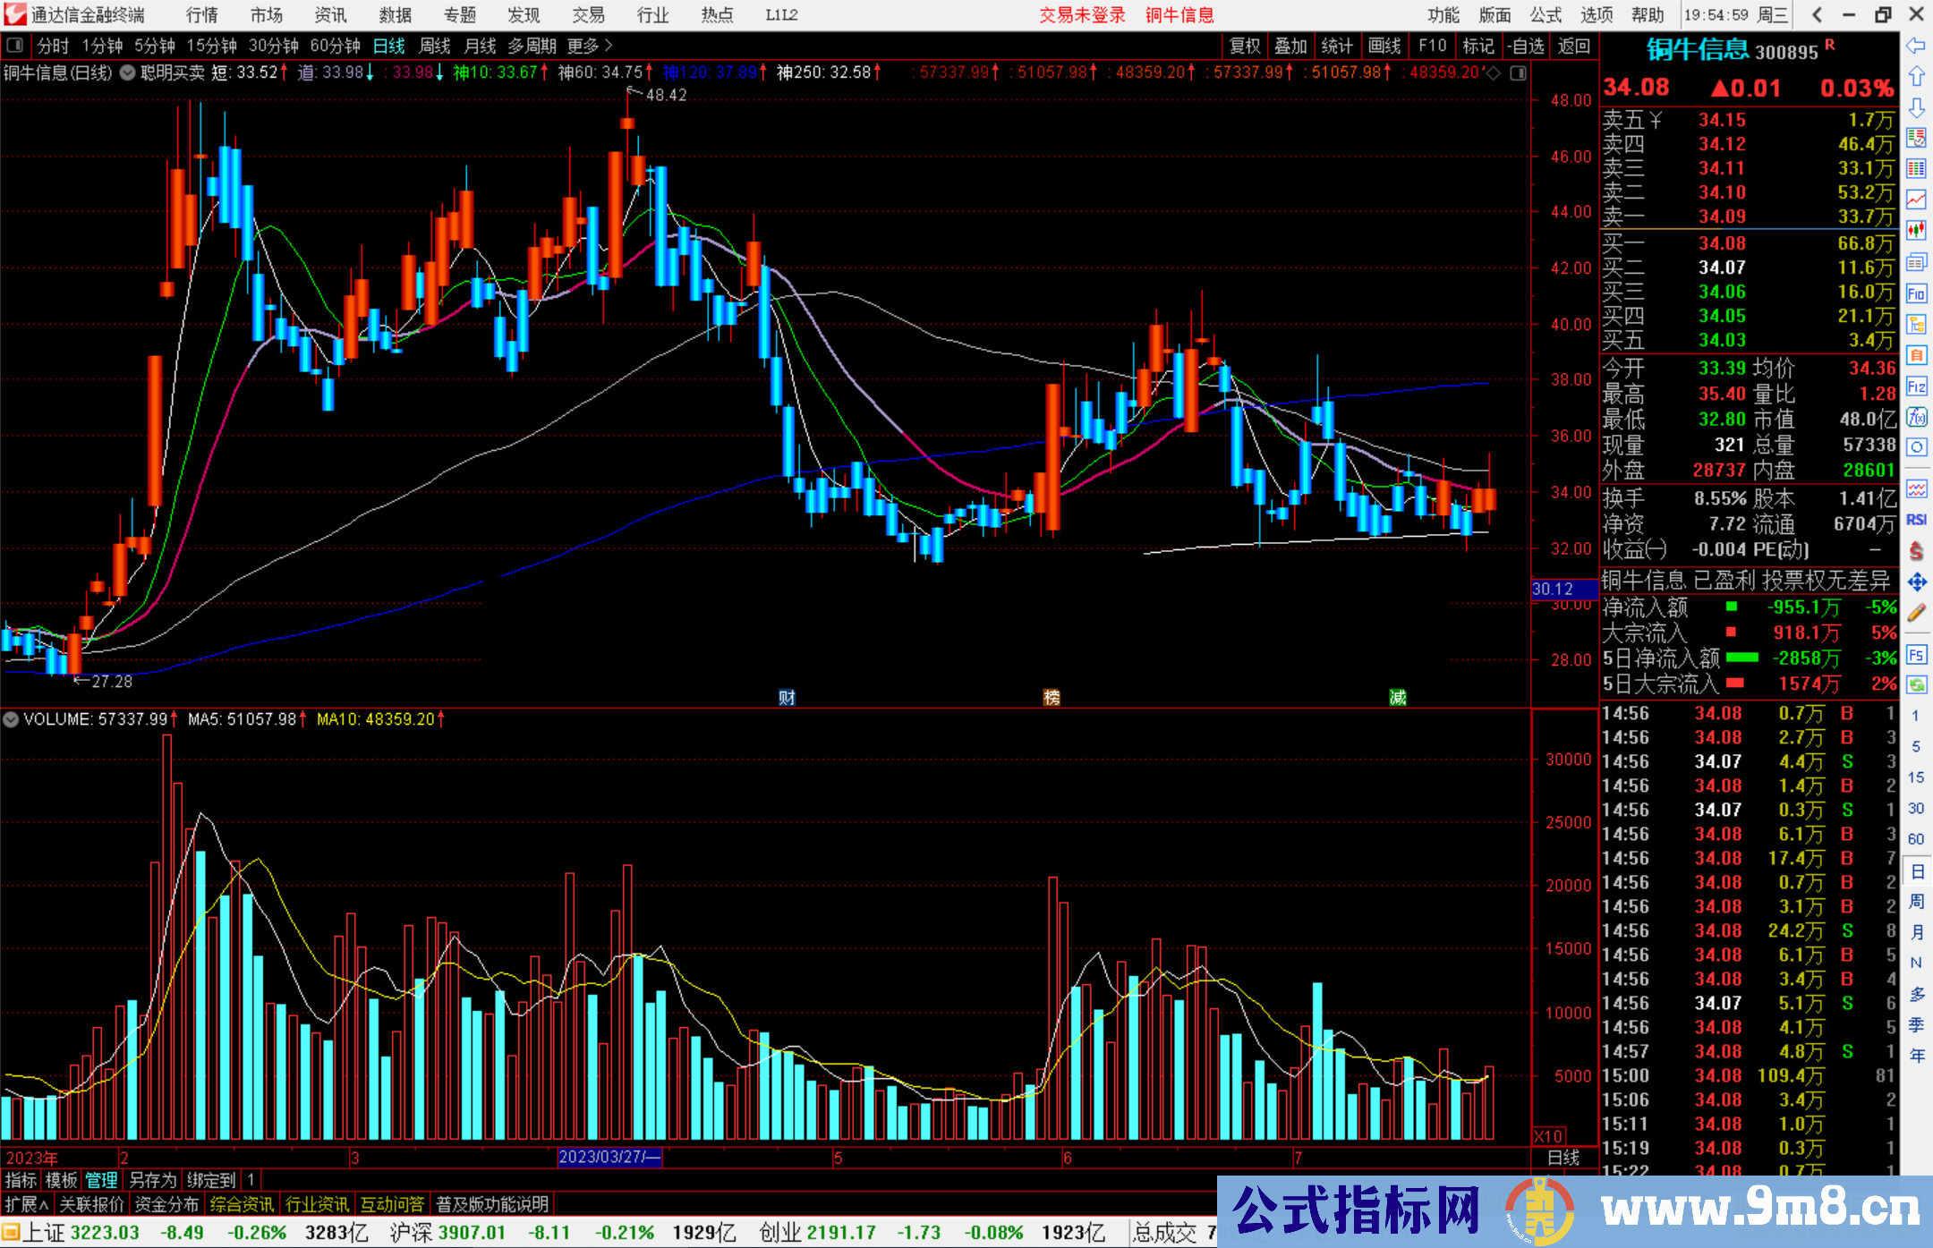Click the 交易未登录 link
Screen dimensions: 1933x1248
1082,15
